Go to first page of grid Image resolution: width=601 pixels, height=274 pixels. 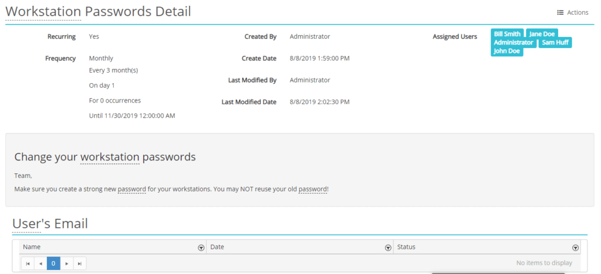[27, 263]
